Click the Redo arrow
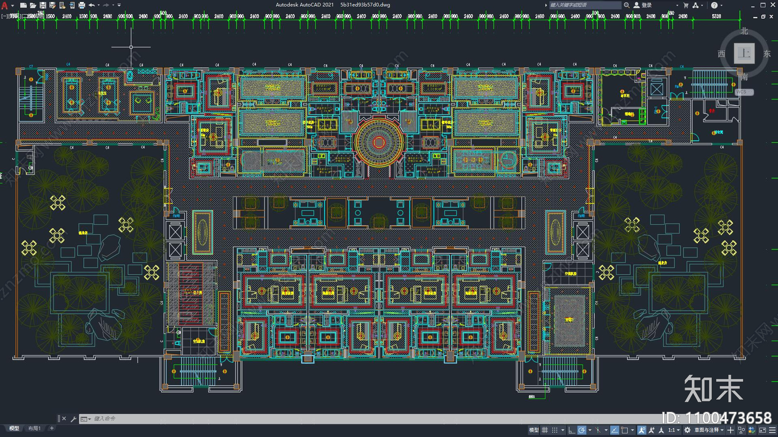This screenshot has width=778, height=437. (x=106, y=5)
